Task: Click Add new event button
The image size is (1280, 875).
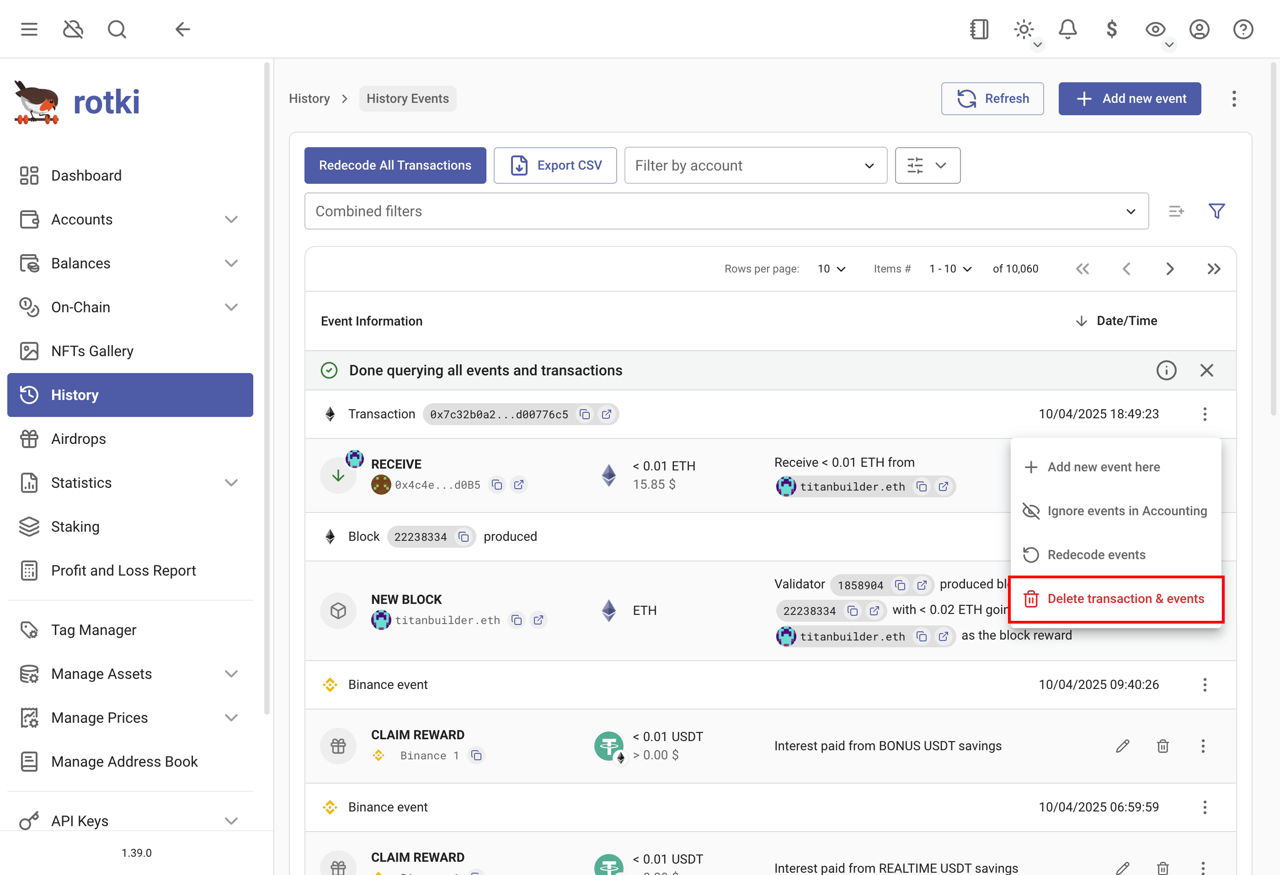Action: pyautogui.click(x=1130, y=99)
